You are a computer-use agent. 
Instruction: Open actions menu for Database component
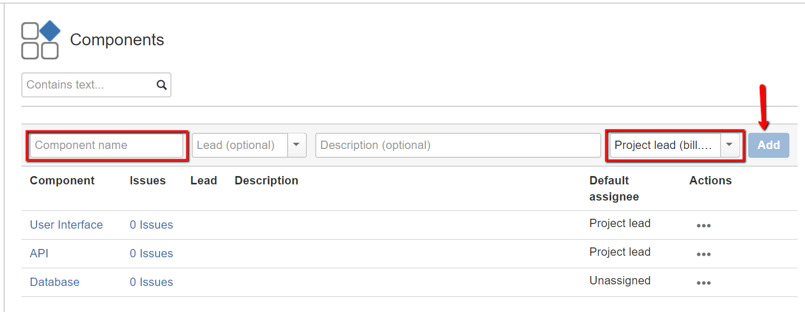click(x=703, y=283)
